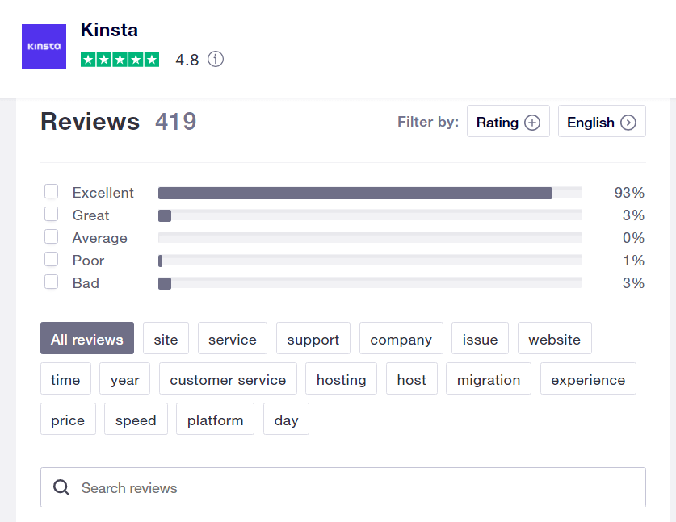Tick the Excellent rating checkbox
Screen dimensions: 676x522
click(x=52, y=191)
